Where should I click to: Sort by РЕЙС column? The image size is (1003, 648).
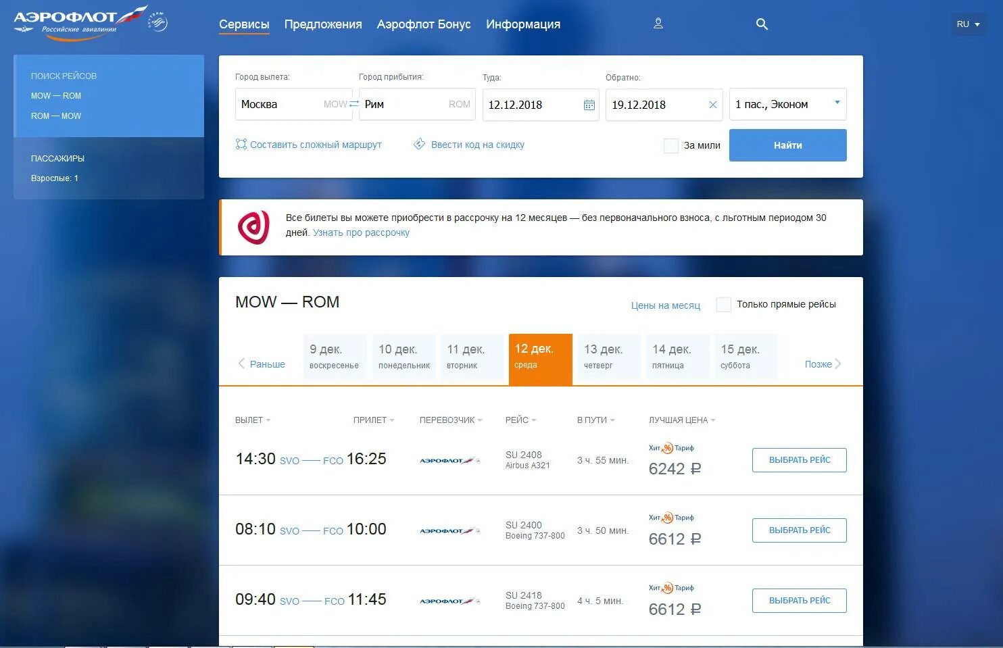520,420
